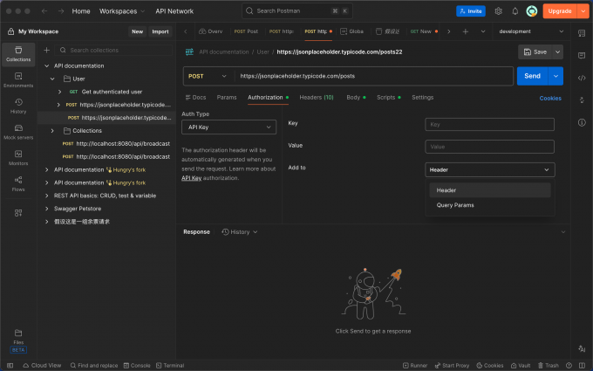Open the request info icon
Screen dimensions: 593x371
582,122
